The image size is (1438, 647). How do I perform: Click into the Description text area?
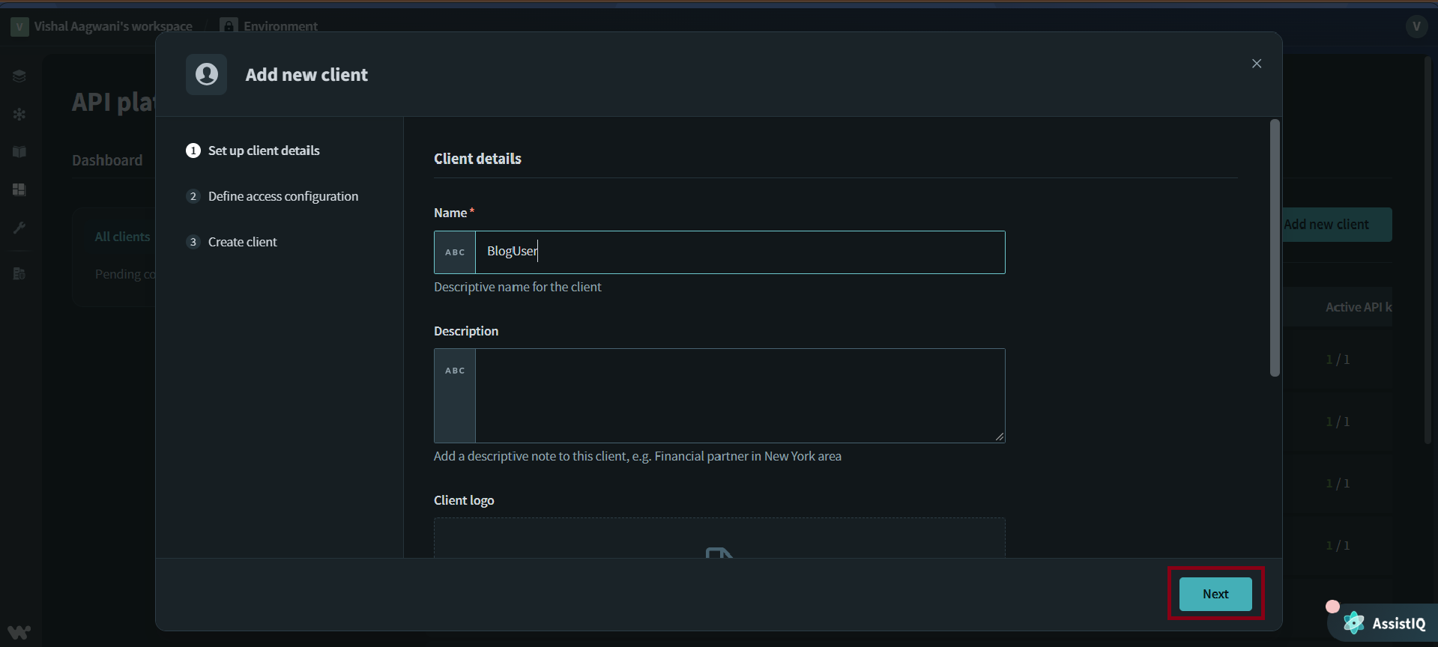click(740, 395)
